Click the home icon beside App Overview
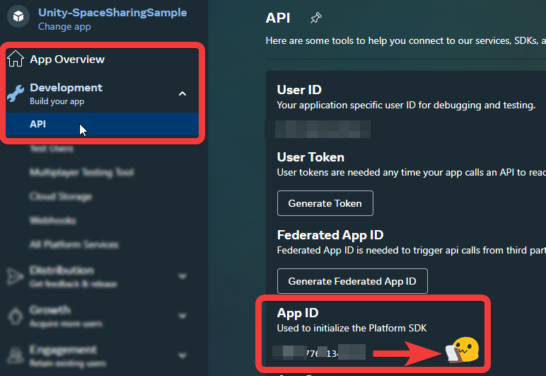Screen dimensions: 546x376 click(x=16, y=59)
